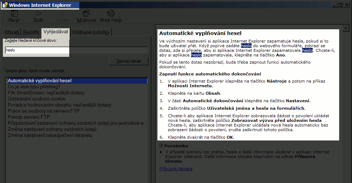The width and height of the screenshot is (352, 183).
Task: Select topic Přizpůsobení nastavení ochrany osobních údajů
Action: point(77,123)
